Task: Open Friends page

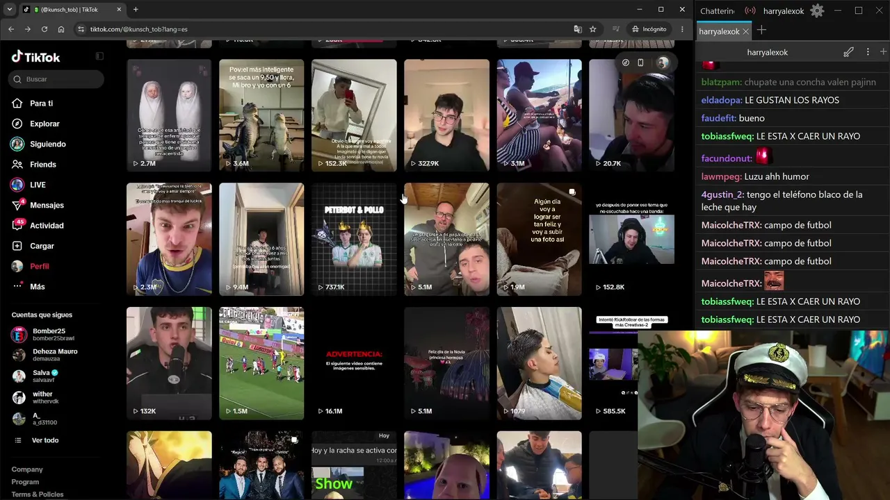Action: tap(42, 165)
